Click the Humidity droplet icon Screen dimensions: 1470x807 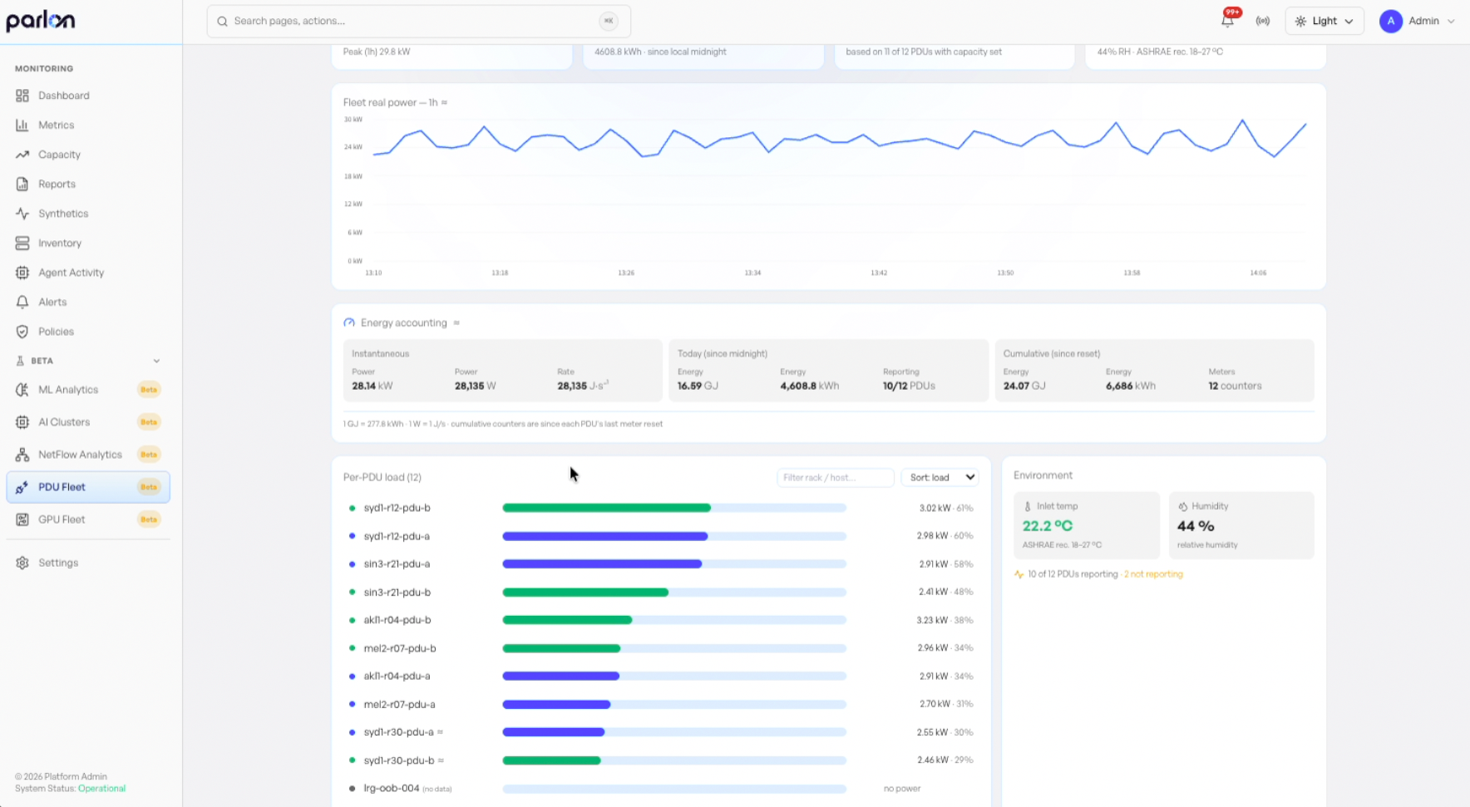(x=1183, y=506)
